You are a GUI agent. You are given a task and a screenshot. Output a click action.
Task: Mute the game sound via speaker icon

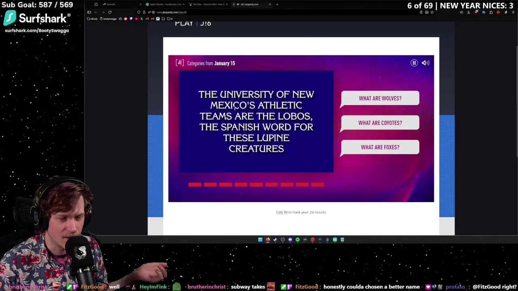point(425,63)
